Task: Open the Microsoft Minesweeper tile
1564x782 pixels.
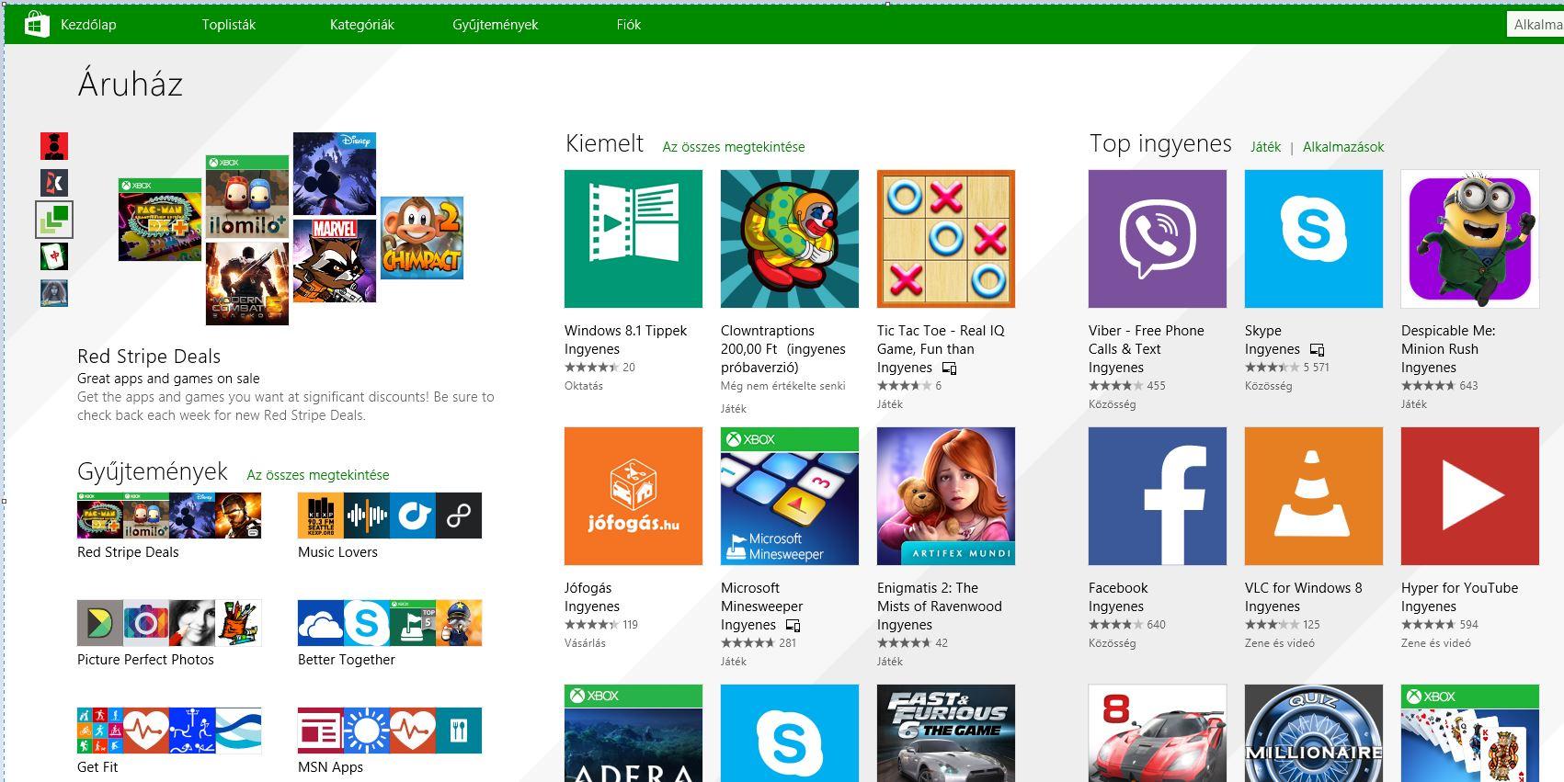Action: coord(790,496)
